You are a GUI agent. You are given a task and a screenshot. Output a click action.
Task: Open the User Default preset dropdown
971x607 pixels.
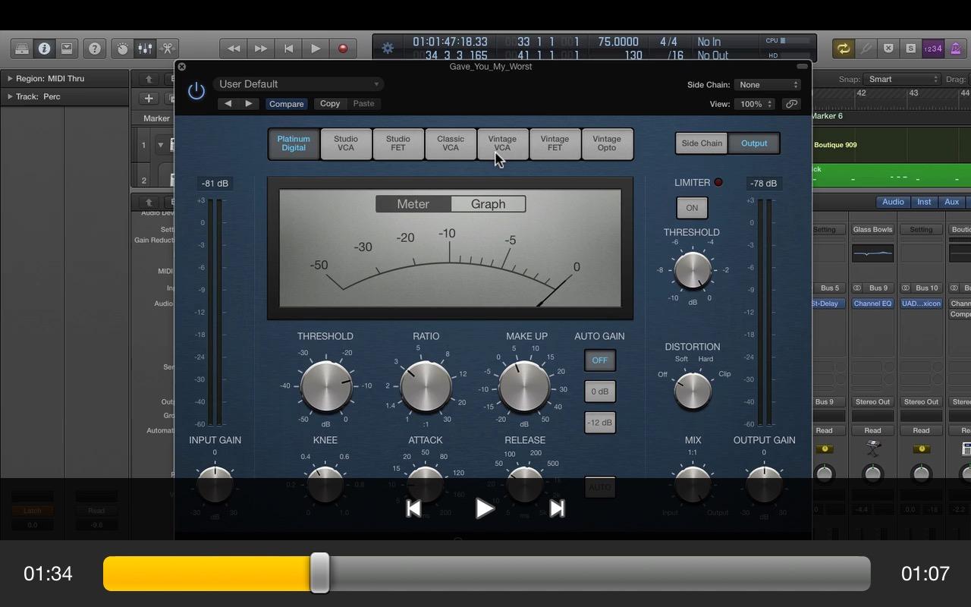(x=298, y=84)
